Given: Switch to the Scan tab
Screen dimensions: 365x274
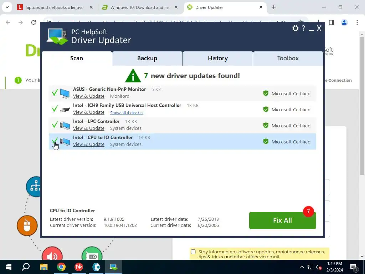Looking at the screenshot, I should pyautogui.click(x=77, y=58).
